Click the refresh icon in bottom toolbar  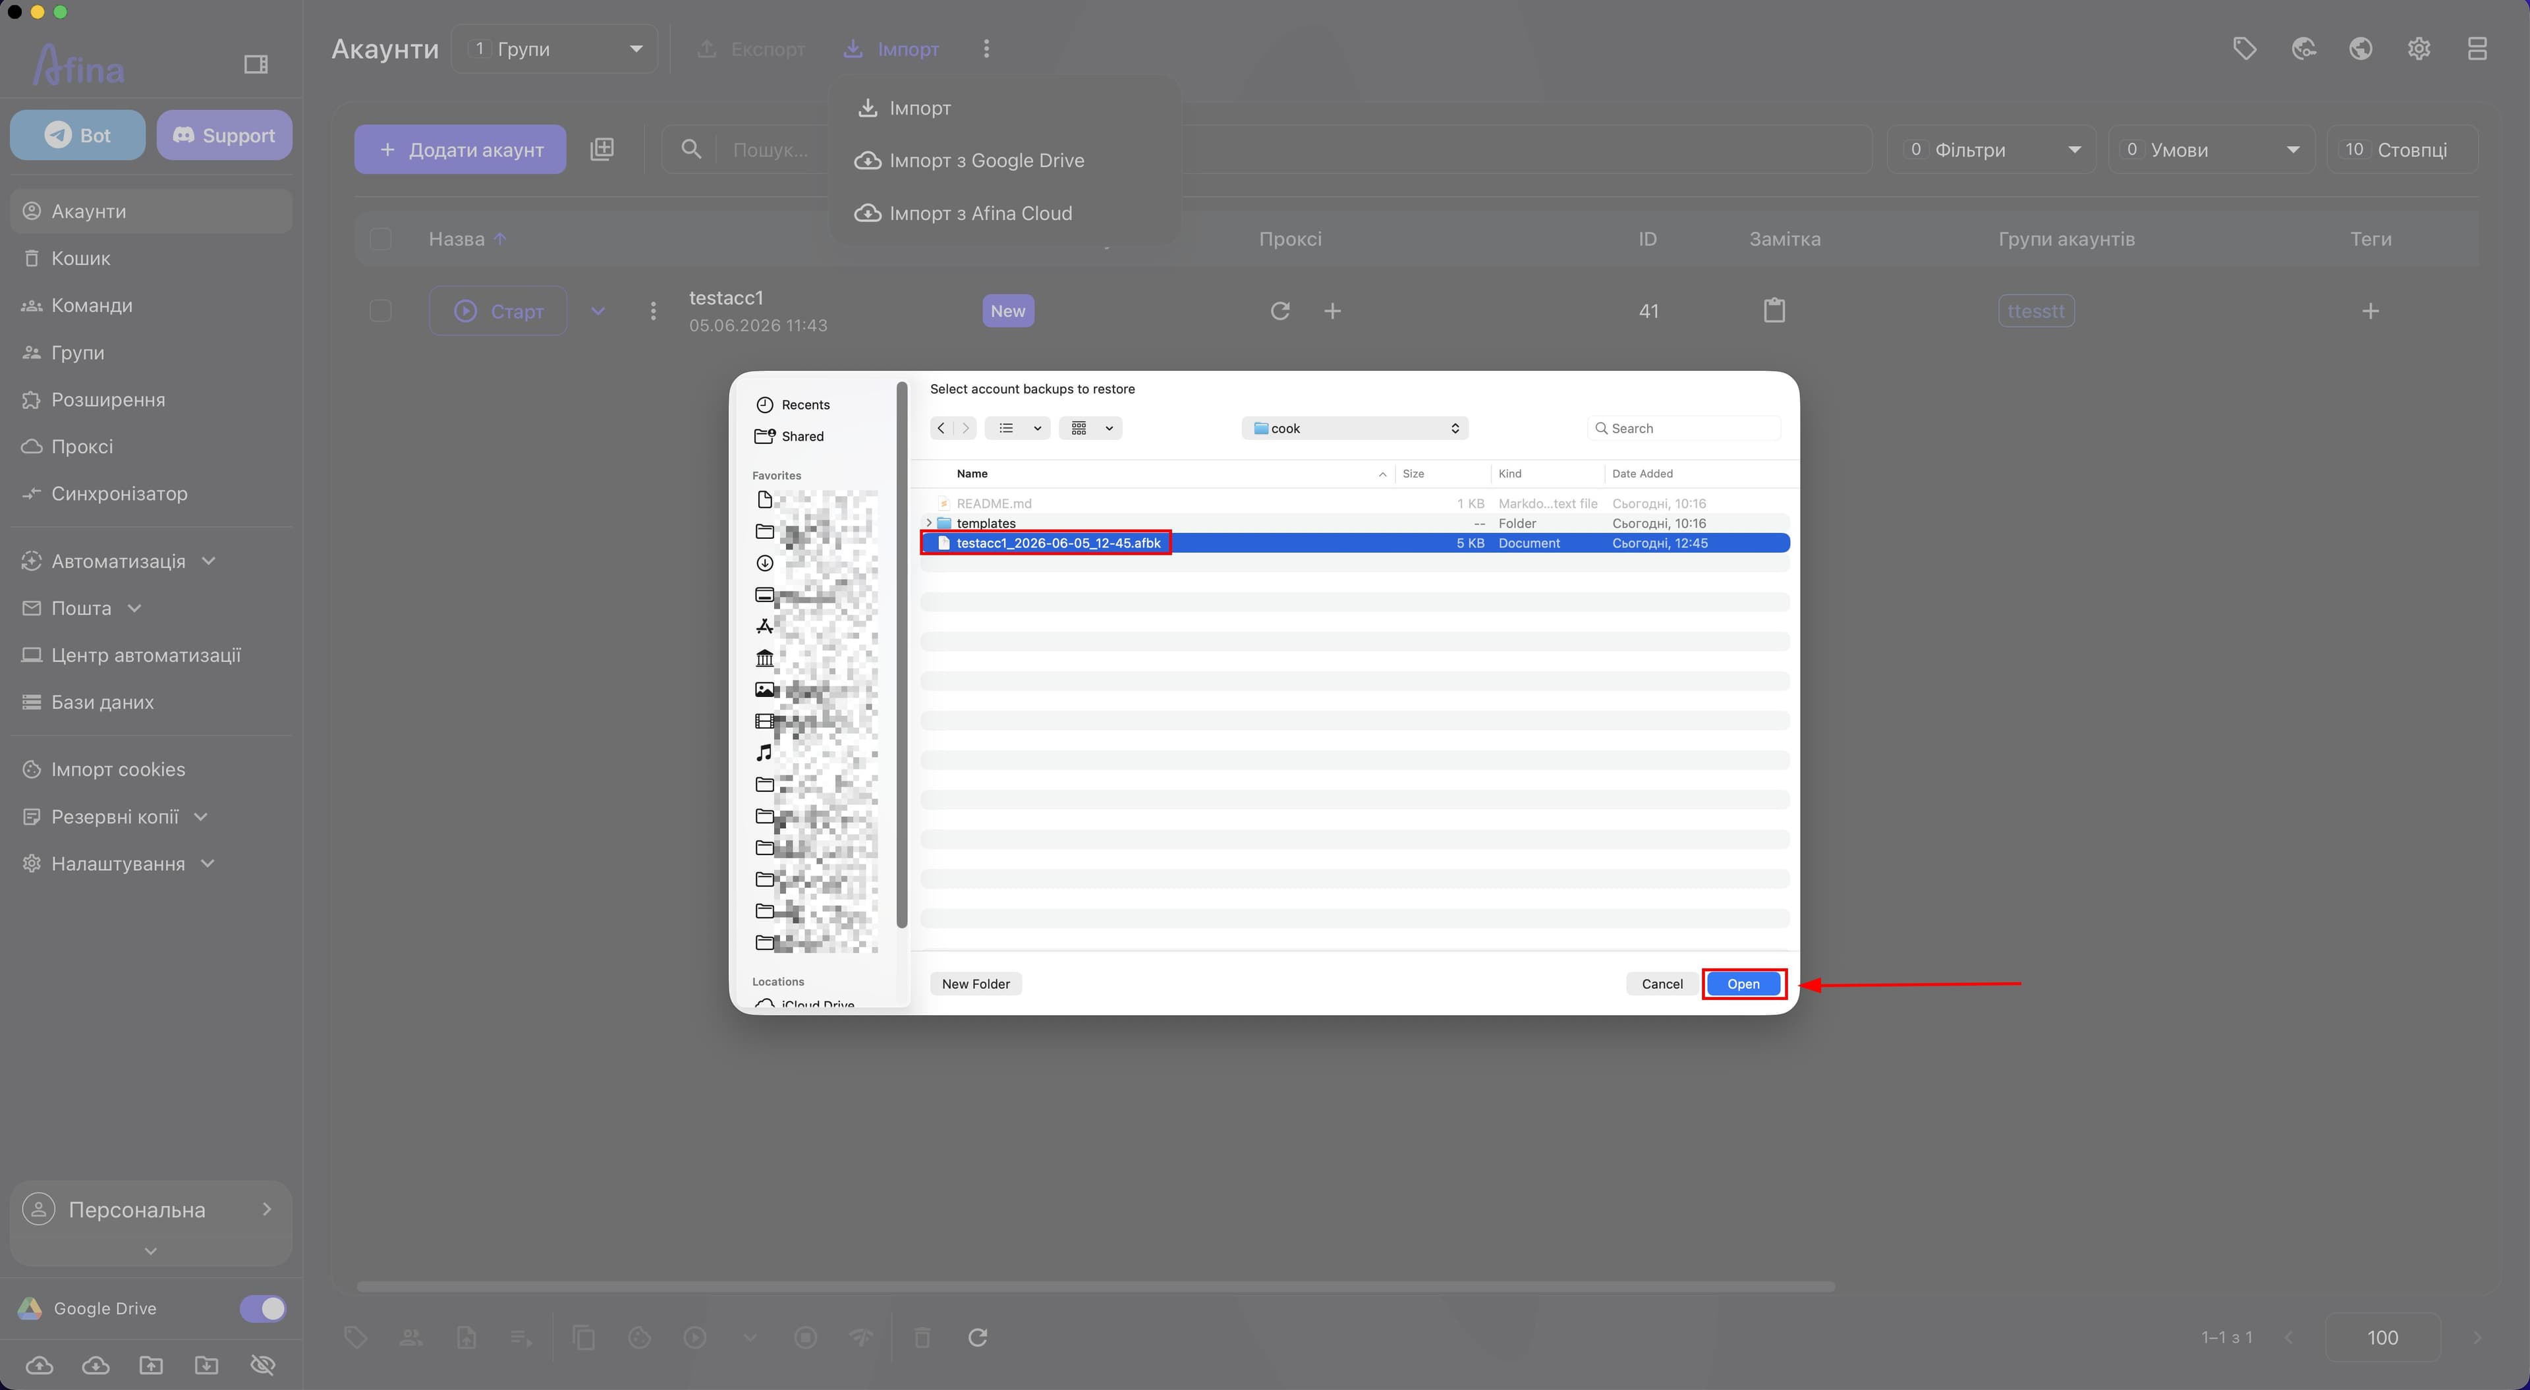pyautogui.click(x=977, y=1337)
